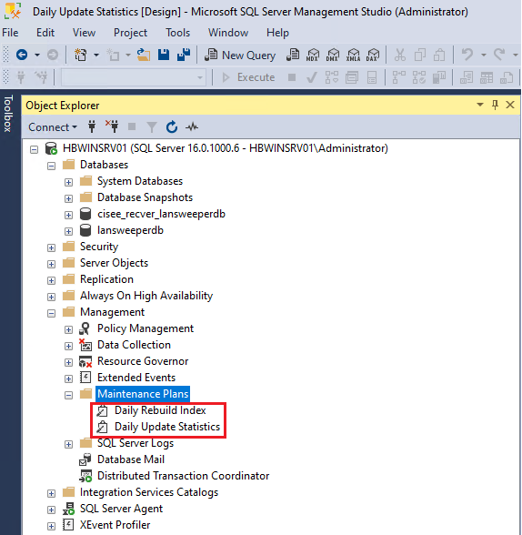This screenshot has height=535, width=522.
Task: Click the Open File folder icon
Action: pyautogui.click(x=144, y=55)
